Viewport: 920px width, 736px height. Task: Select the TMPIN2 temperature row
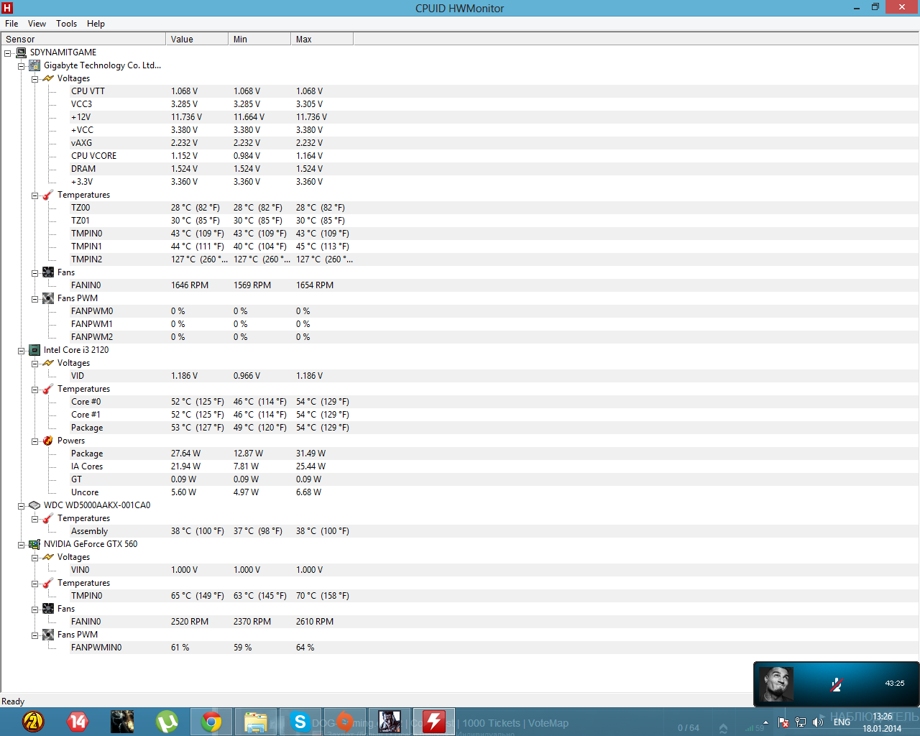tap(460, 259)
